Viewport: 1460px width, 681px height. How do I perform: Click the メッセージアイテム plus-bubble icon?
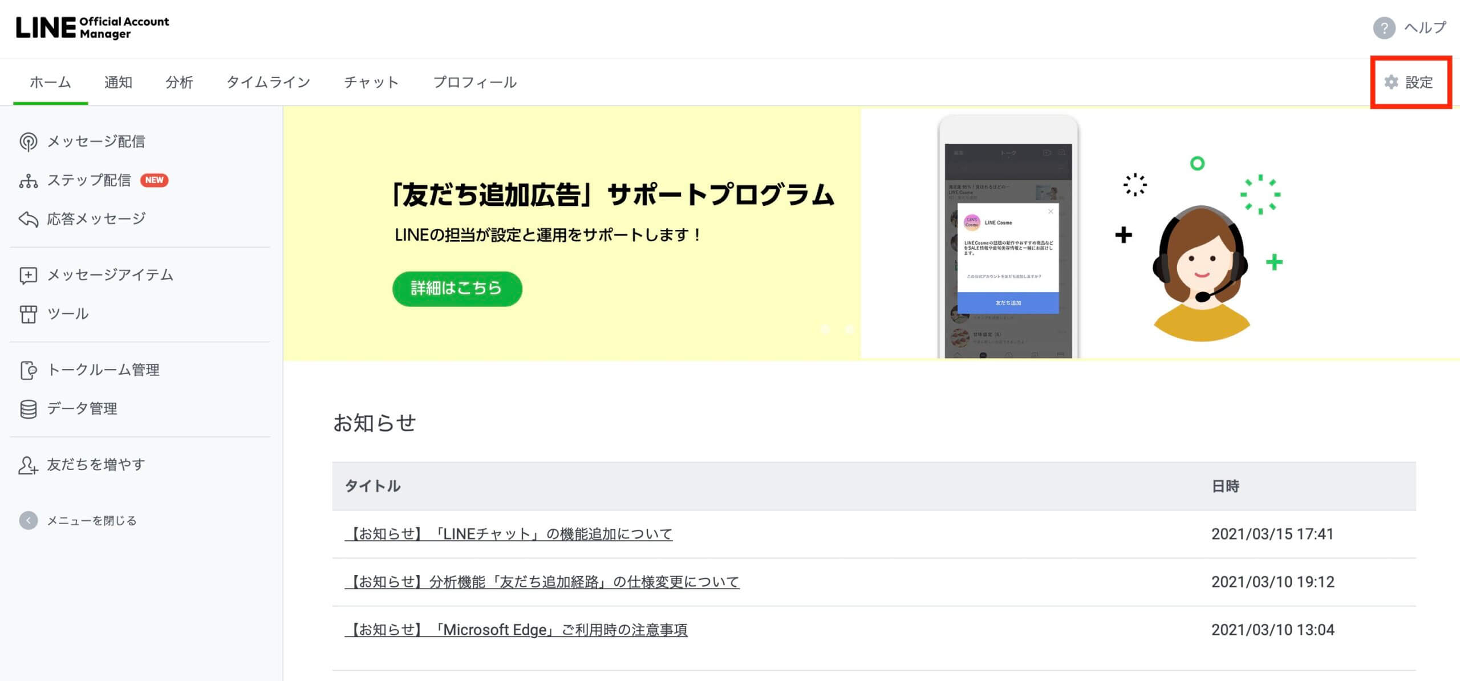(x=28, y=275)
